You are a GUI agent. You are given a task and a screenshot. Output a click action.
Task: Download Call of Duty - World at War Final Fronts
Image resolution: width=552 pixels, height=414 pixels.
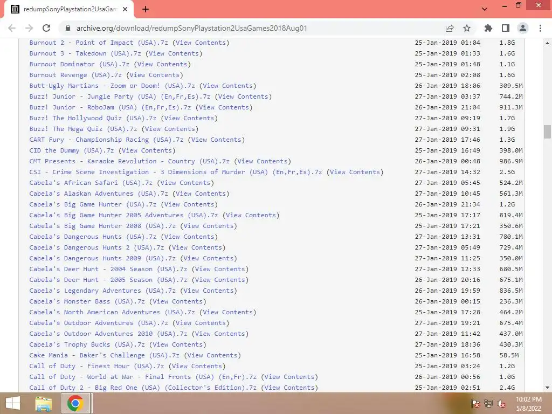tap(143, 377)
